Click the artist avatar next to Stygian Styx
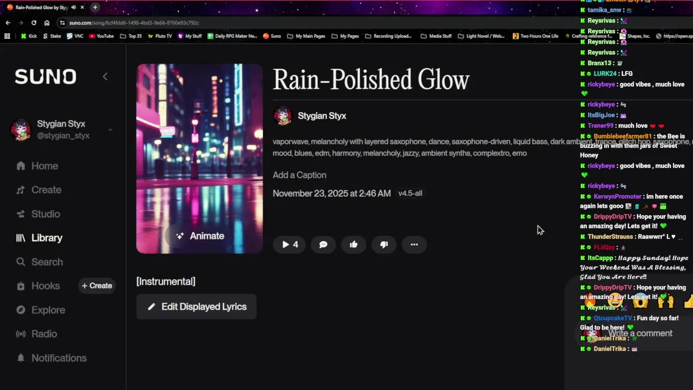The width and height of the screenshot is (693, 390). click(283, 116)
